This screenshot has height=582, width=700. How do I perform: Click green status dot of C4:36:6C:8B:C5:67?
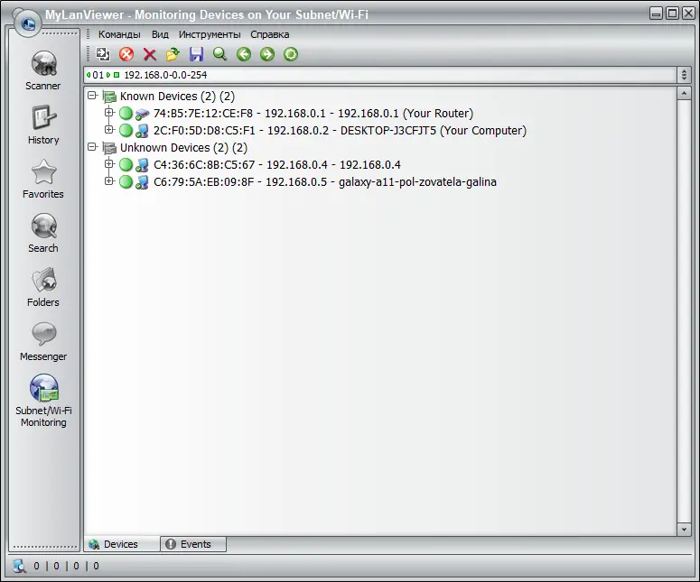[126, 165]
